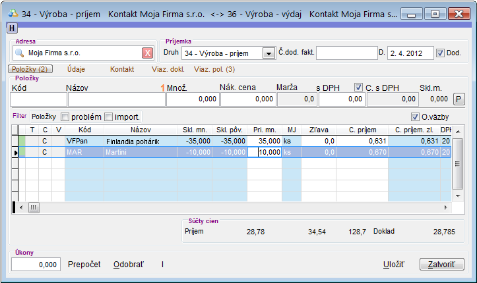477x283 pixels.
Task: Click the magnifier search icon in Adresa
Action: [19, 53]
